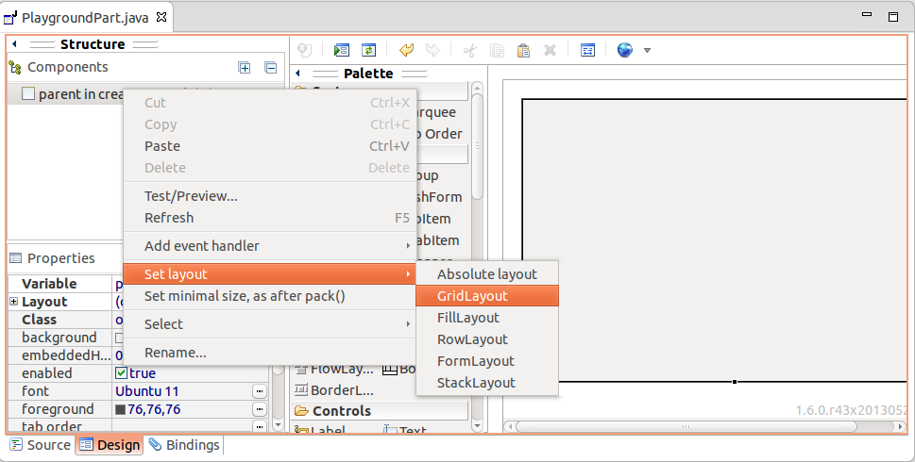Collapse the Palette panel arrow
The image size is (915, 462).
(x=298, y=74)
